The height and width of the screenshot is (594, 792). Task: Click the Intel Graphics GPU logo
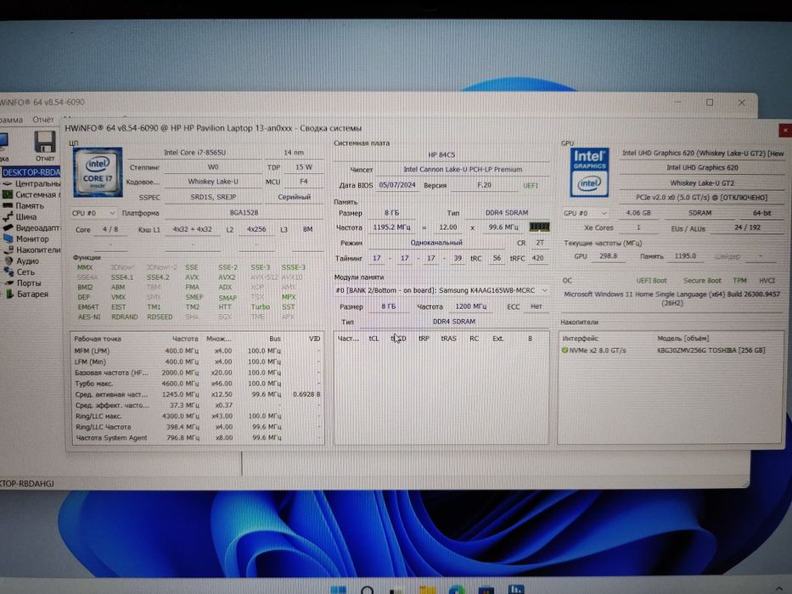tap(589, 172)
